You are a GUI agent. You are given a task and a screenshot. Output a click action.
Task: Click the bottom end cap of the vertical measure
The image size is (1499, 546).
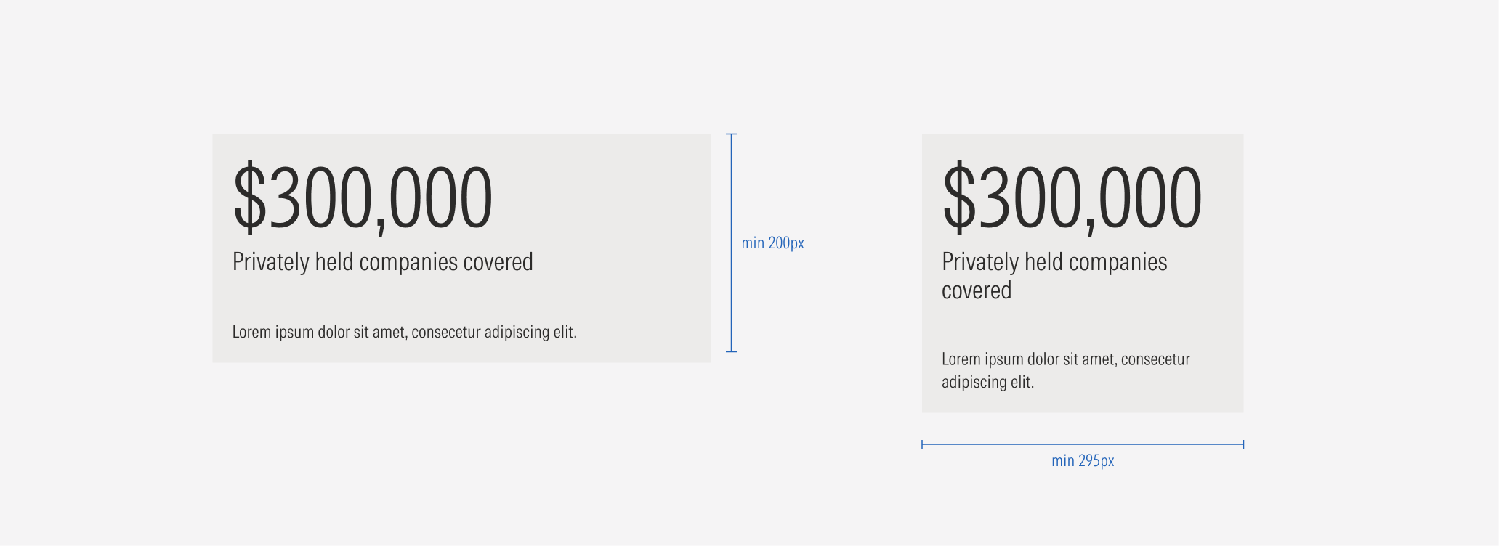pos(732,351)
